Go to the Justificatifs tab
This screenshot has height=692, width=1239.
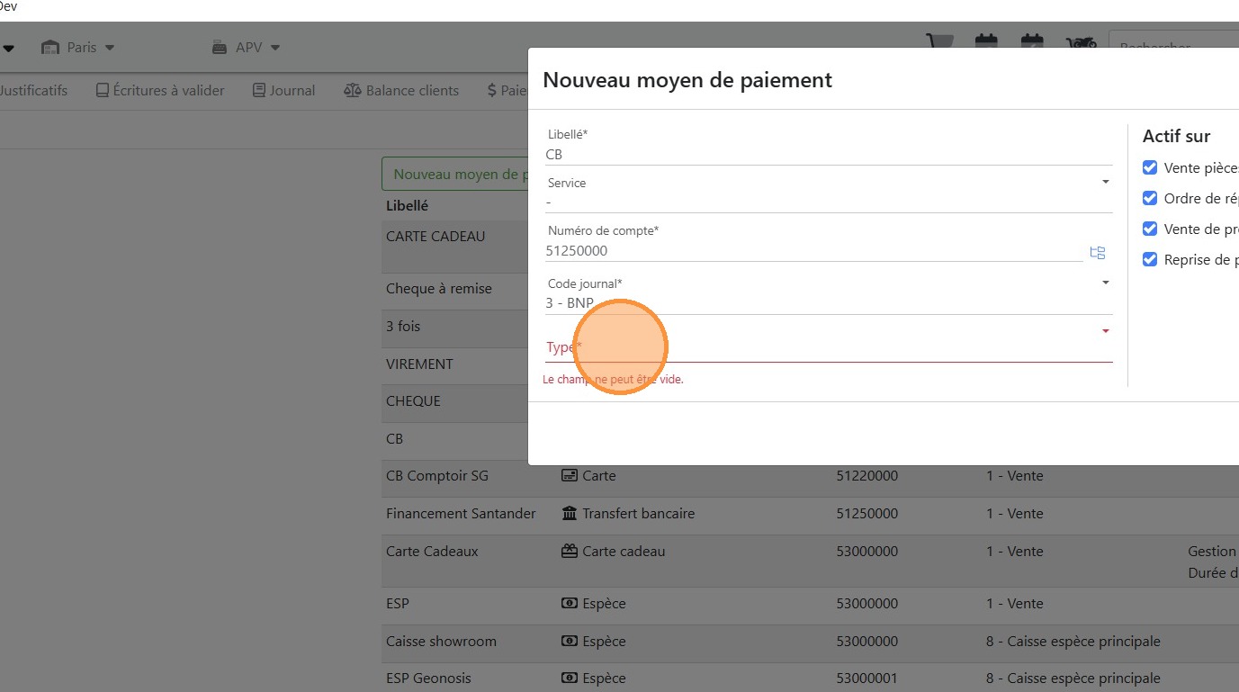coord(32,90)
